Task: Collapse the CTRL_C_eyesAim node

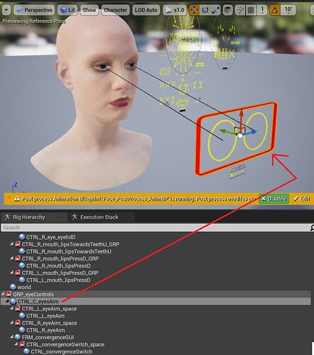Action: pyautogui.click(x=7, y=301)
